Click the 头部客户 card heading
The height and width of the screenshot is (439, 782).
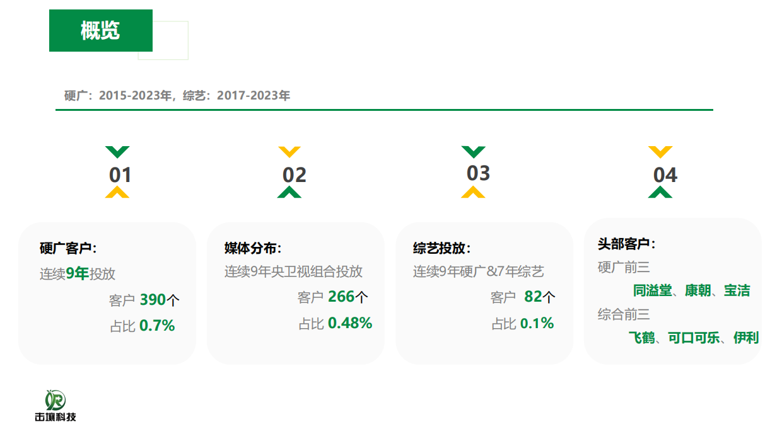point(626,244)
